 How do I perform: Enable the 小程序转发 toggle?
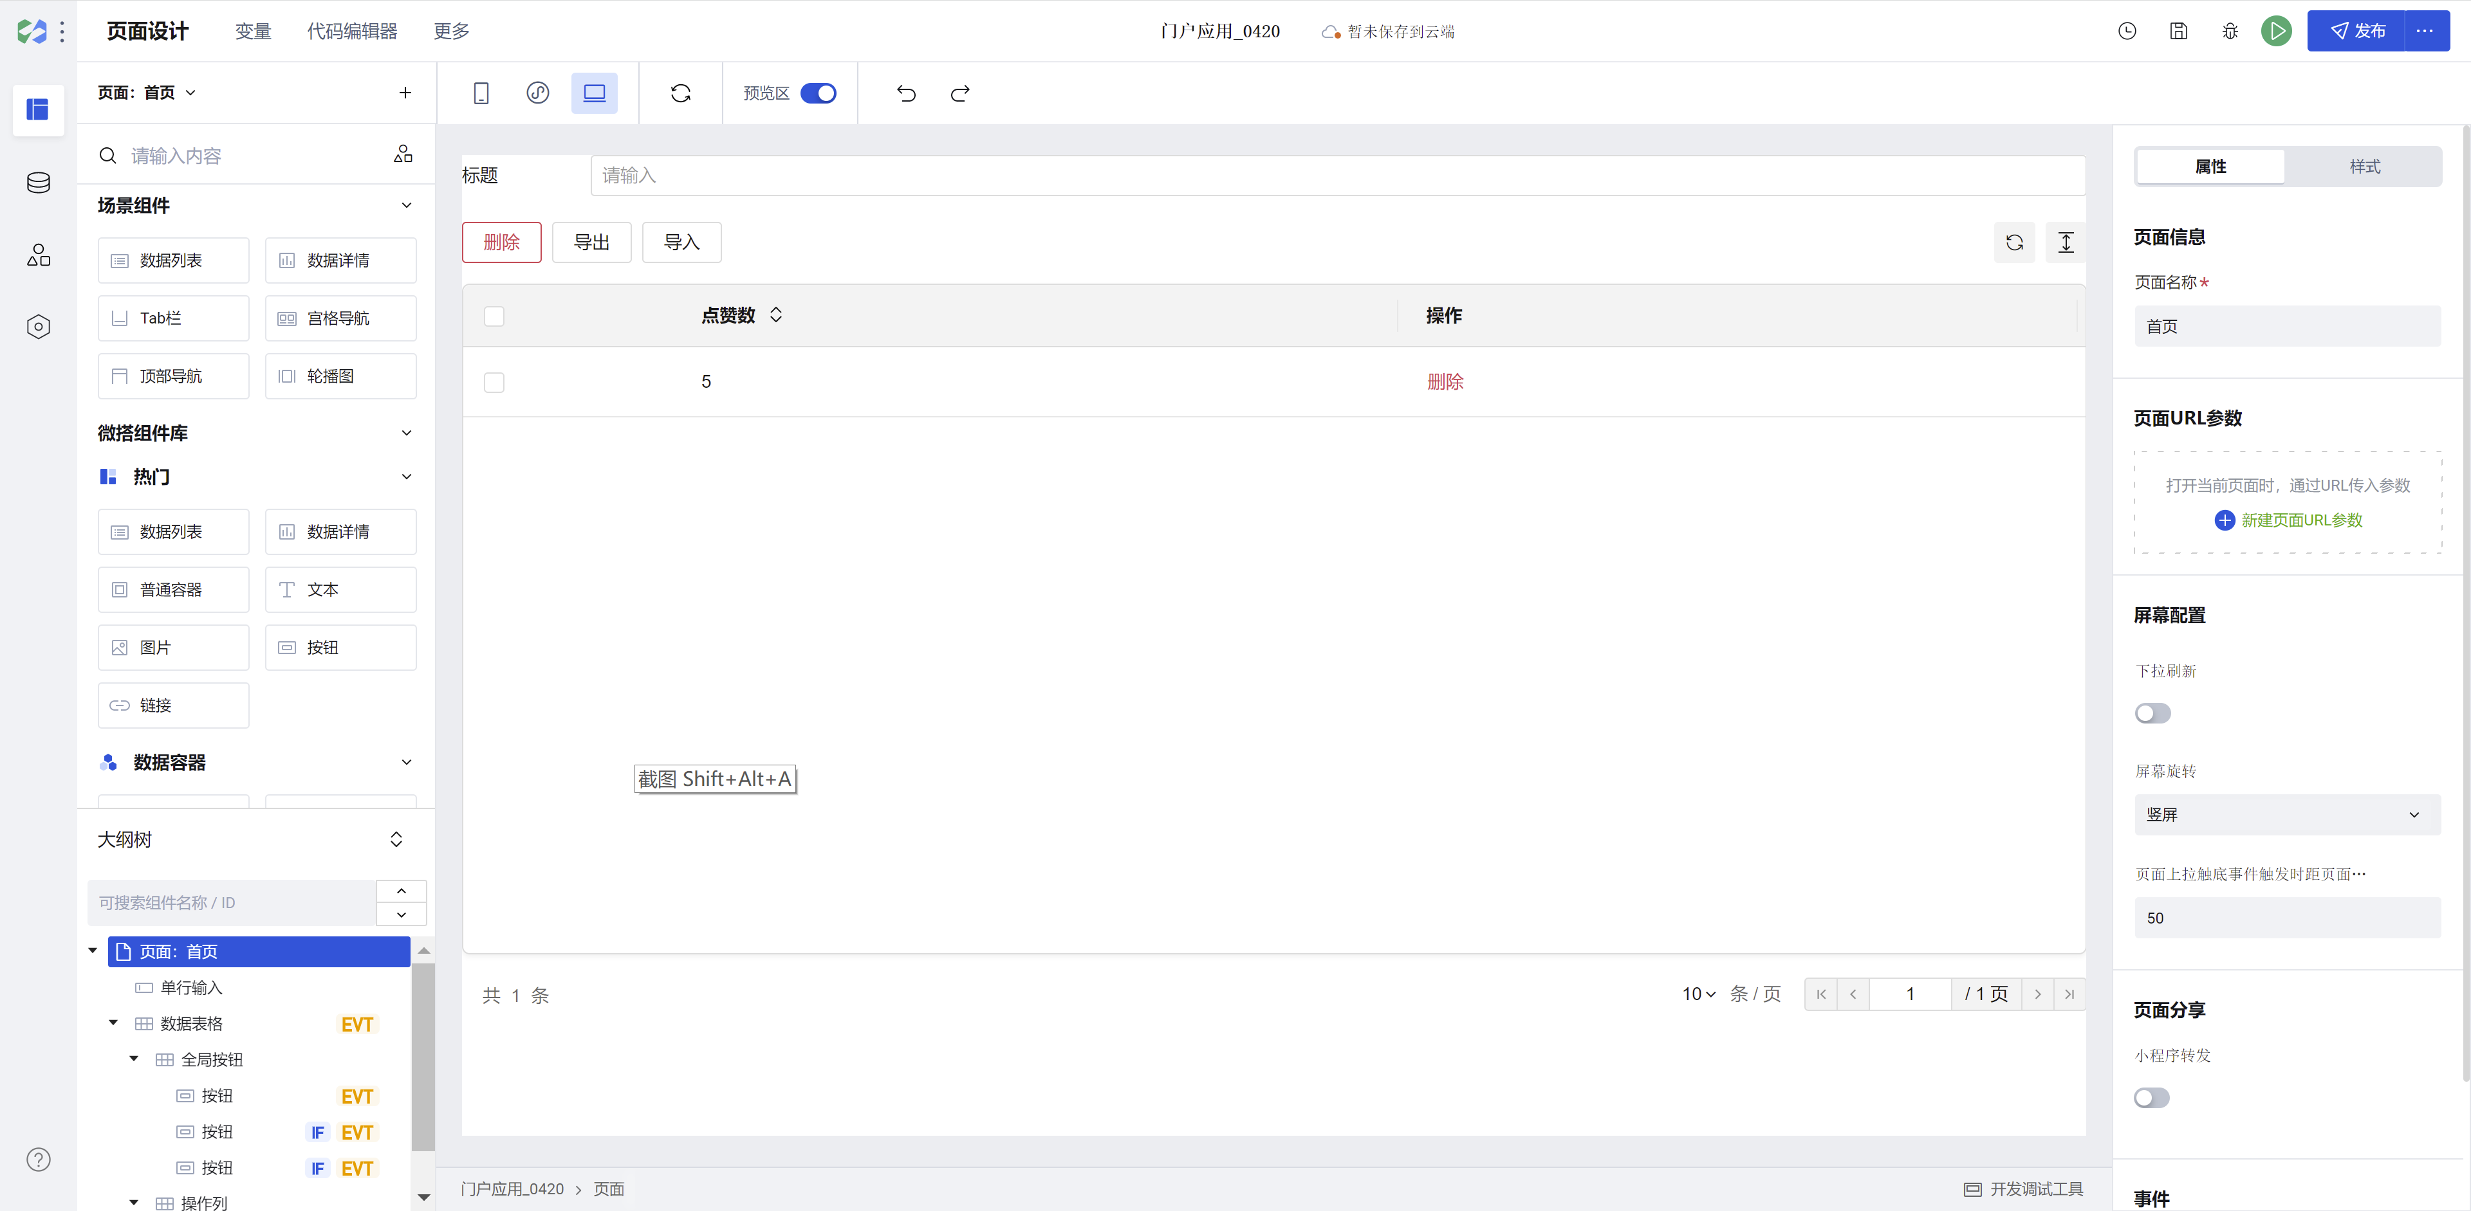2152,1098
